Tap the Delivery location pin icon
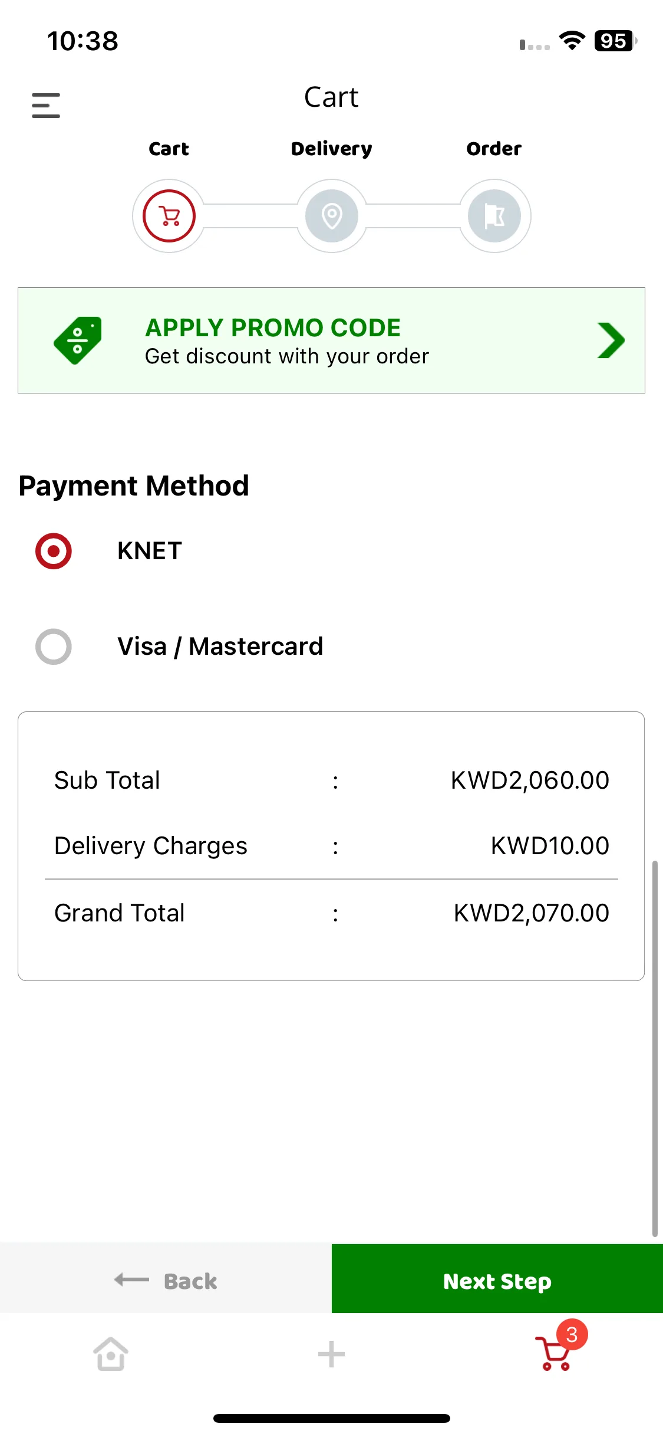Viewport: 663px width, 1437px height. pos(332,216)
